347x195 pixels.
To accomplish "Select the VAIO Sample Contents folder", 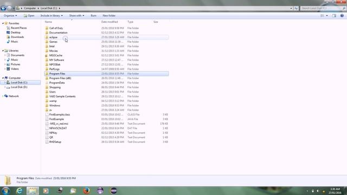I will click(x=62, y=96).
